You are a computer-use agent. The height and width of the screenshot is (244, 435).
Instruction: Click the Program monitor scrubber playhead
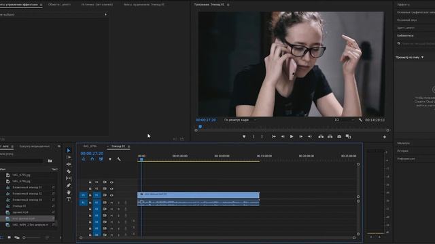pyautogui.click(x=200, y=127)
